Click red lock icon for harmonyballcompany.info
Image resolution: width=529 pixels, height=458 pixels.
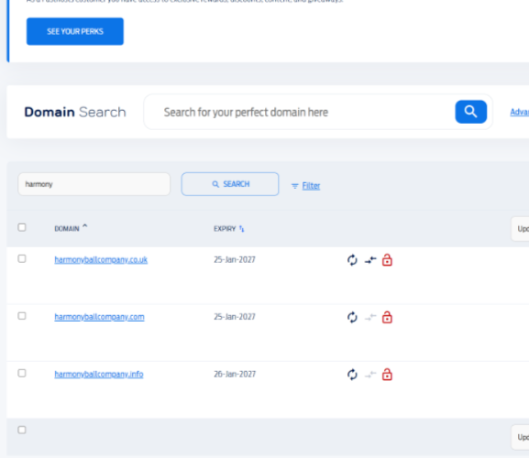point(387,375)
